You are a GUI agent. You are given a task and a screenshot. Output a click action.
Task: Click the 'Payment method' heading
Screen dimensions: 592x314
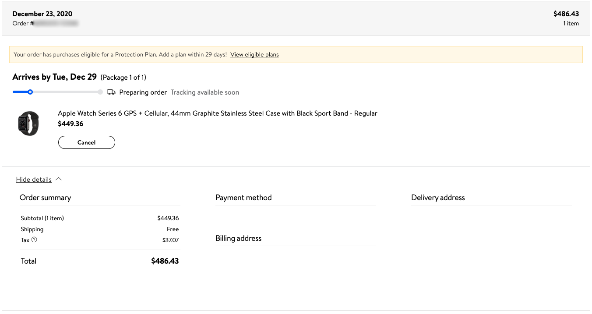point(243,198)
